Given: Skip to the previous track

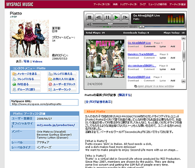Looking at the screenshot, I should (98, 18).
